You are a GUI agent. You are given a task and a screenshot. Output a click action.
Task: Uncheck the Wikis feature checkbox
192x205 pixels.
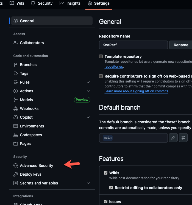click(106, 173)
